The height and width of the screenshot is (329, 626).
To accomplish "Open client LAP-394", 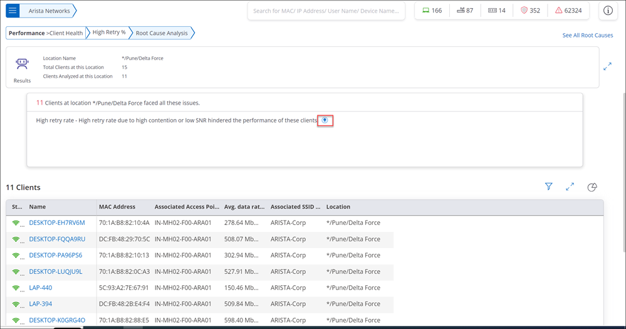I will [40, 304].
